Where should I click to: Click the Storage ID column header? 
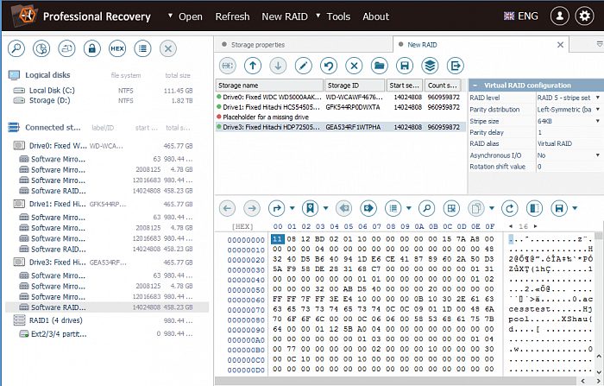[x=355, y=85]
